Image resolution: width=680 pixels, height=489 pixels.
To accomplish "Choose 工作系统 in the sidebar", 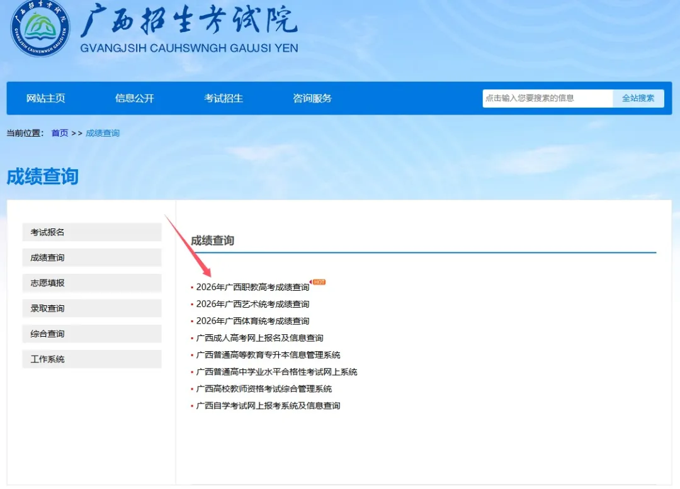I will tap(92, 359).
